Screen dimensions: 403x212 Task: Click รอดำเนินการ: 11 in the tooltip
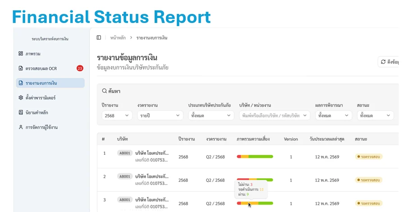click(251, 189)
